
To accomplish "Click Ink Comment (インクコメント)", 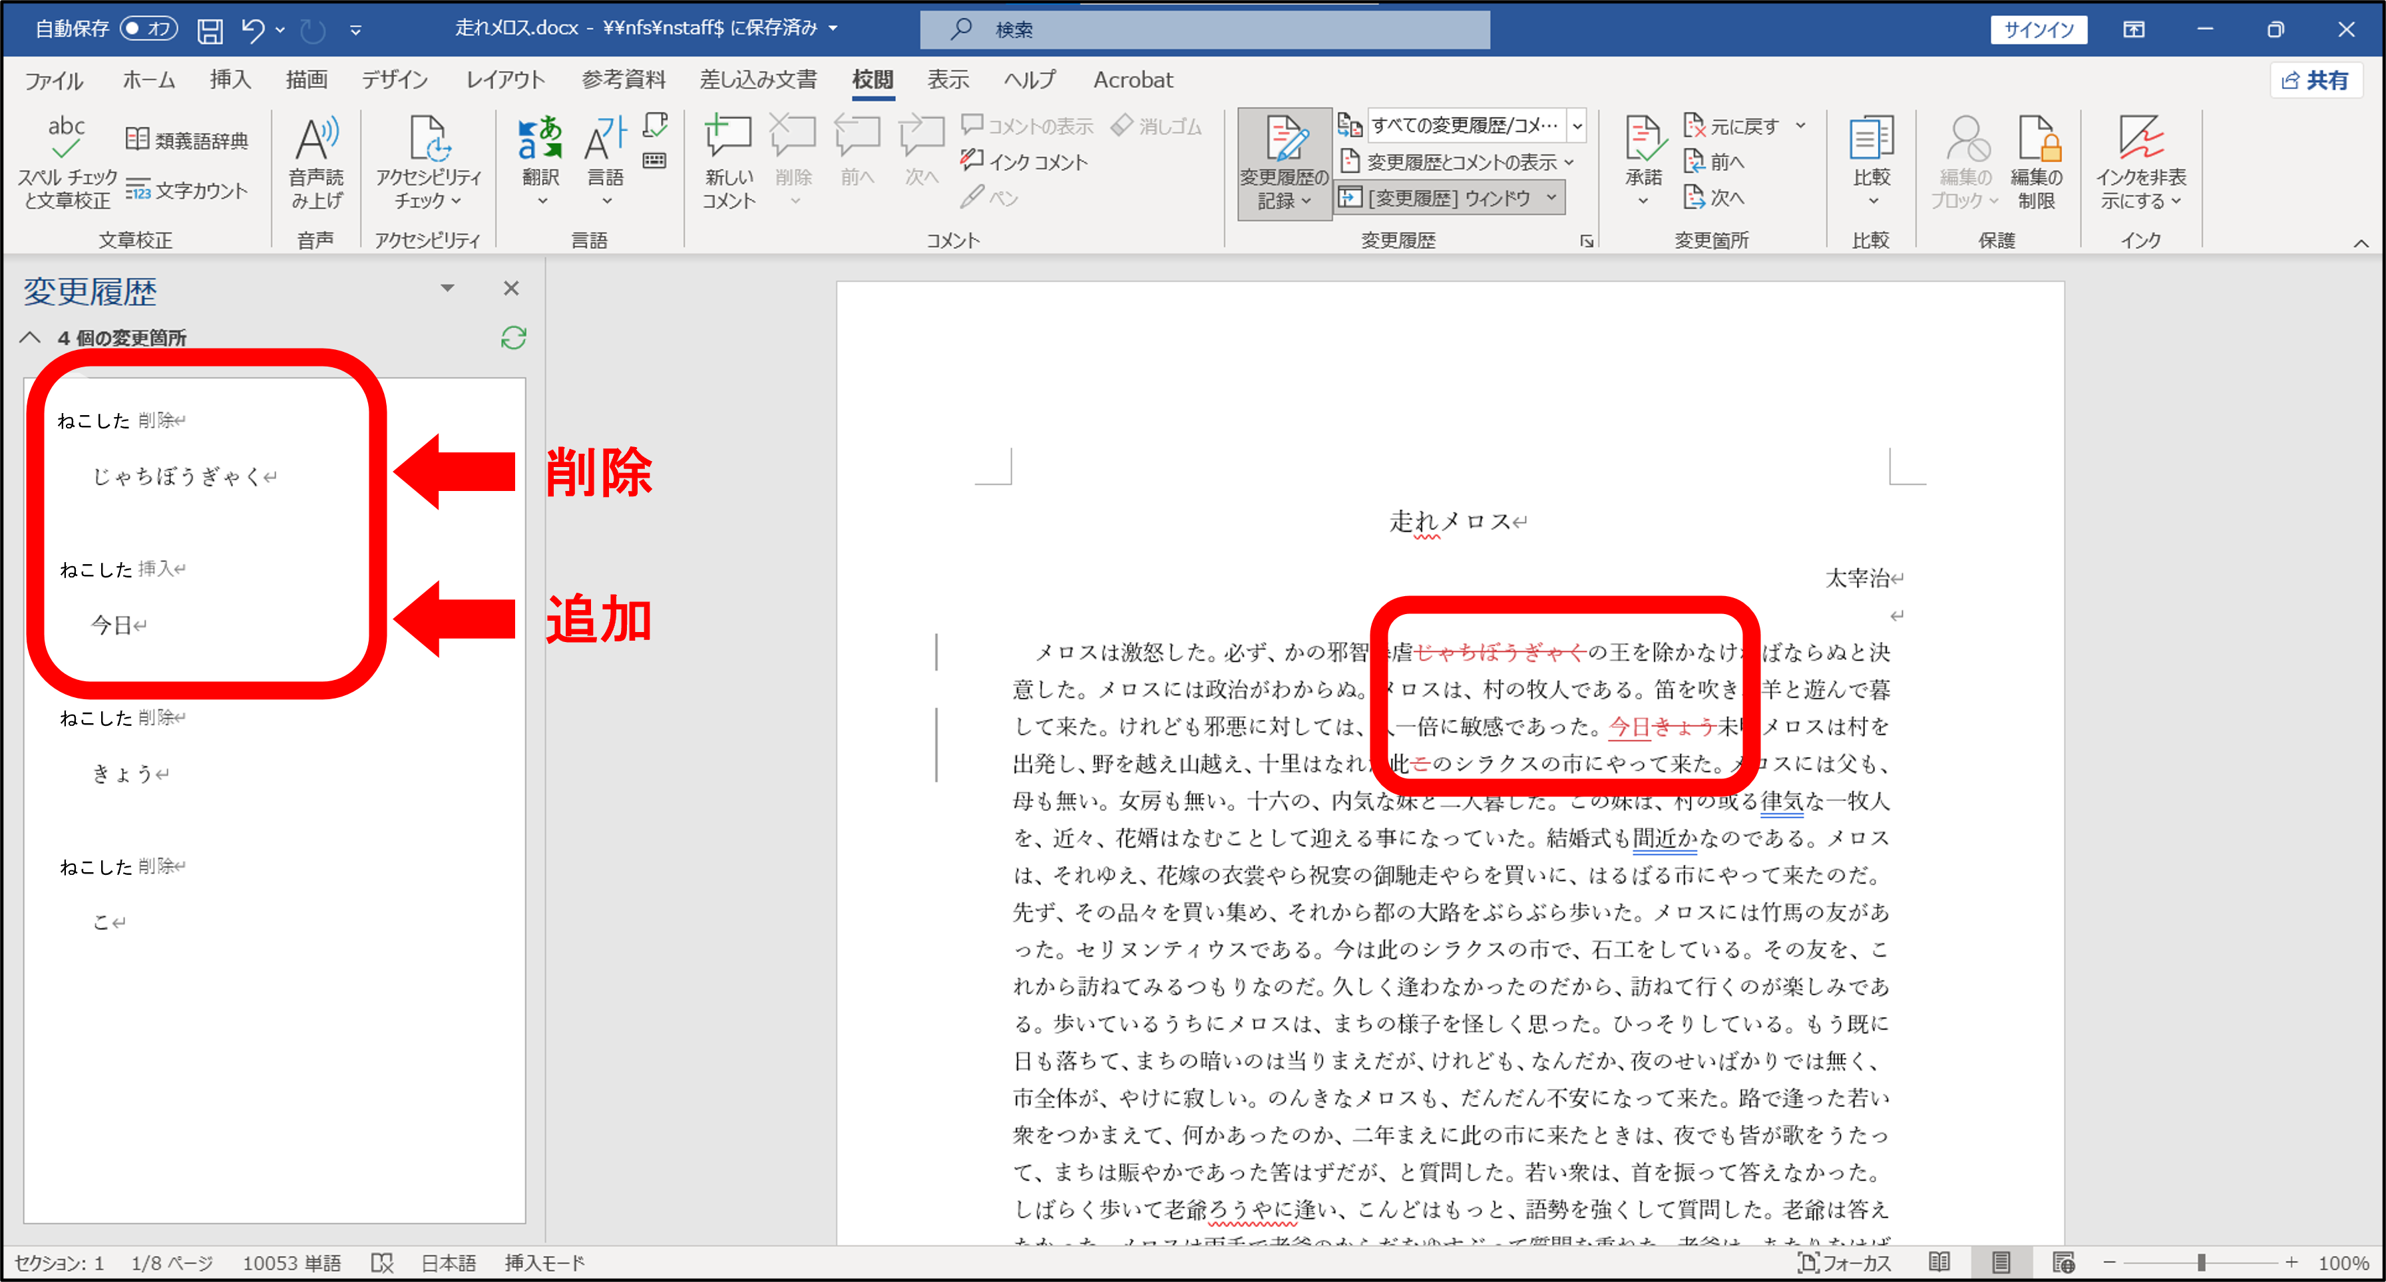I will click(x=1024, y=162).
